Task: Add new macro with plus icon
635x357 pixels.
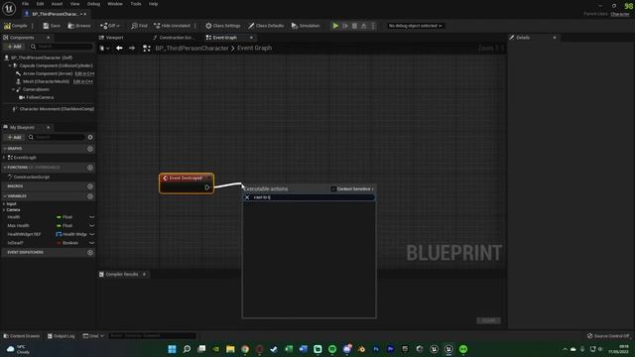Action: [90, 186]
